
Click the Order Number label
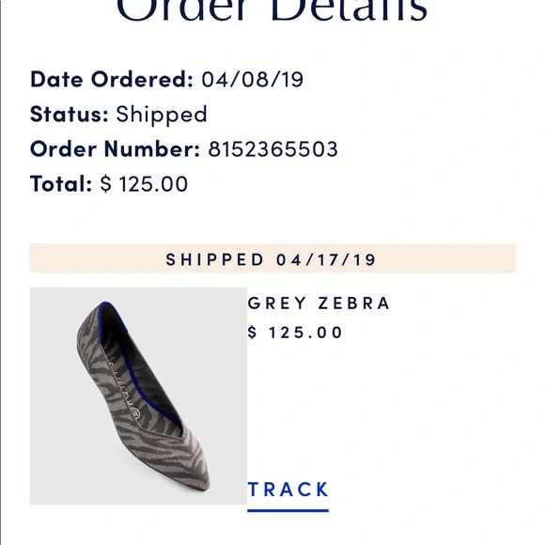tap(115, 149)
